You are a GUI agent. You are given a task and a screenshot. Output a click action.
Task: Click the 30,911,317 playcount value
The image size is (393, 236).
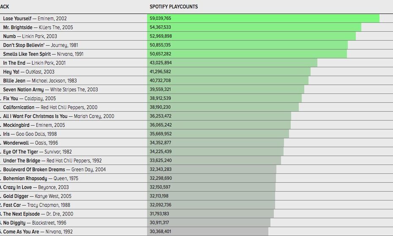(x=159, y=223)
